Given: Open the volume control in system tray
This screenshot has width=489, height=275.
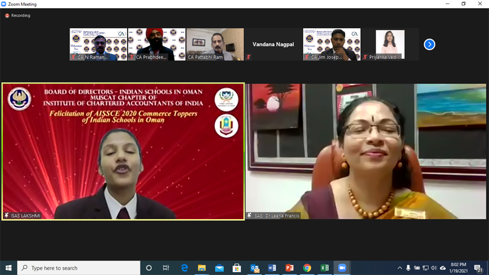Looking at the screenshot, I should point(434,268).
